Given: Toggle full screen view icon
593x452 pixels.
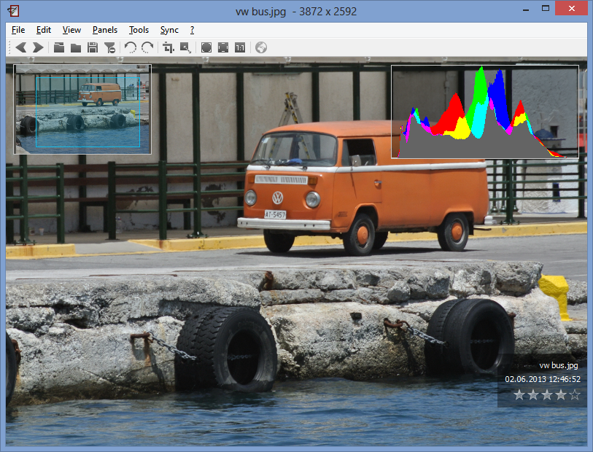Looking at the screenshot, I should [223, 48].
